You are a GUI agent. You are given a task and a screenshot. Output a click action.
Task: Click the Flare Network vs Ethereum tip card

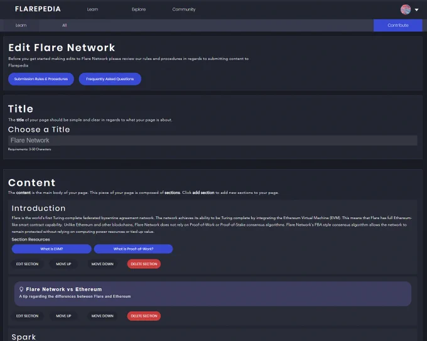click(x=212, y=294)
